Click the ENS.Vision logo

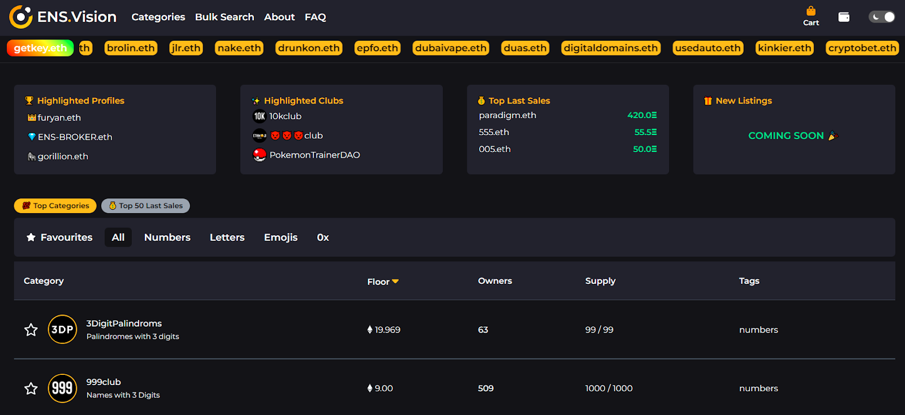pyautogui.click(x=63, y=17)
